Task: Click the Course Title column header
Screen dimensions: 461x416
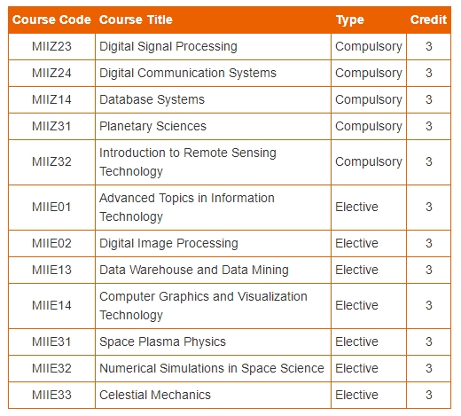Action: (x=136, y=20)
